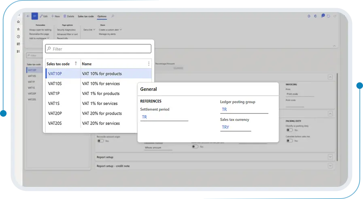Image resolution: width=363 pixels, height=199 pixels.
Task: Click VAT 10% for services name cell
Action: tap(101, 84)
